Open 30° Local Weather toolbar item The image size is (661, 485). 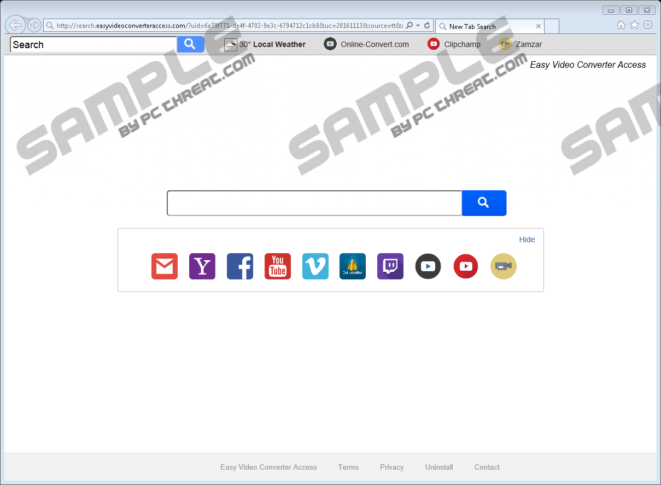click(x=265, y=44)
